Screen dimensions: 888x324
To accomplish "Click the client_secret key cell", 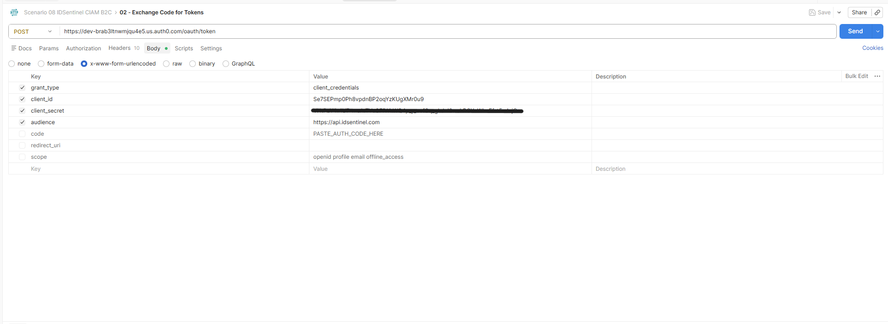I will pyautogui.click(x=169, y=111).
